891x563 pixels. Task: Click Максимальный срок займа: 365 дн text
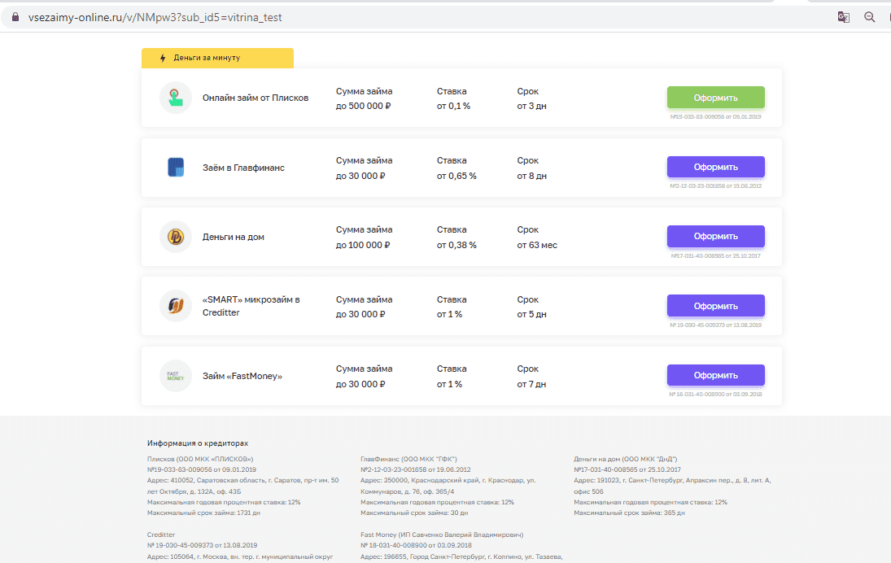(x=629, y=513)
